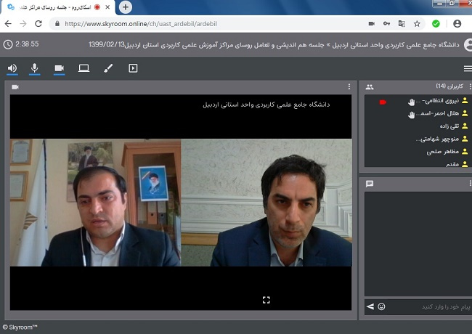
Task: Type in the chat message field
Action: pyautogui.click(x=428, y=306)
